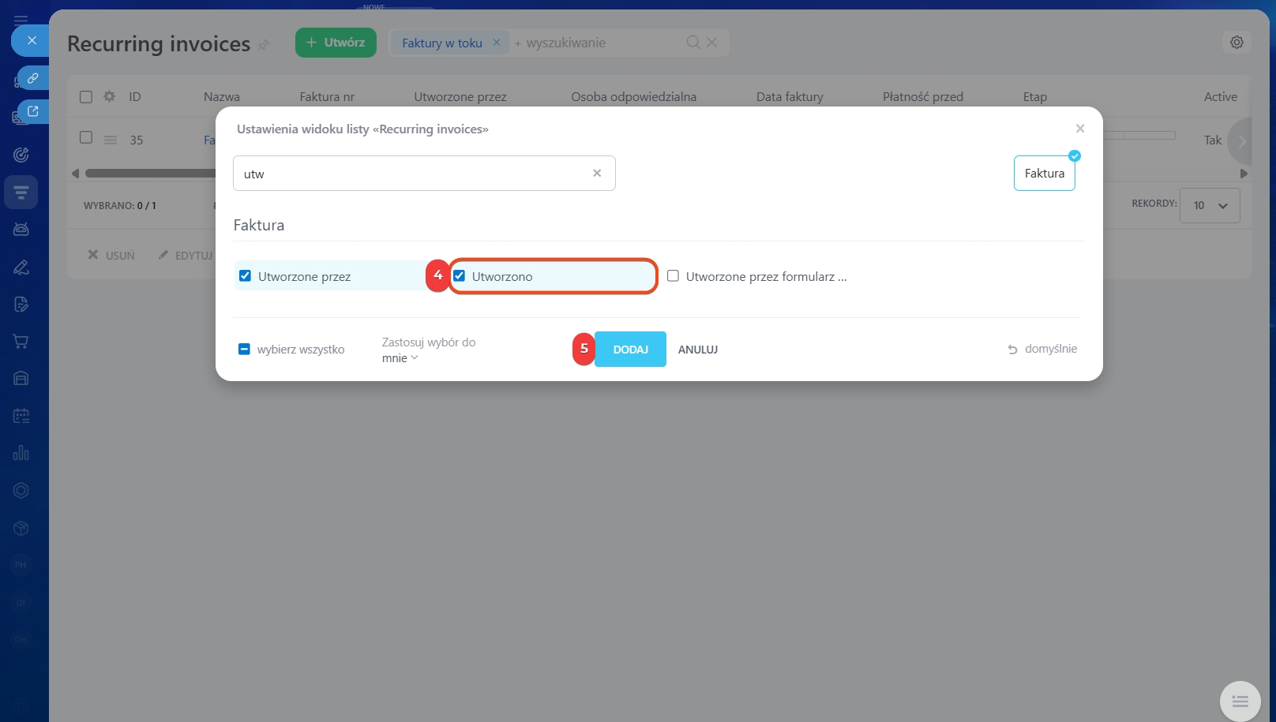Open the hamburger menu in the sidebar

point(21,20)
